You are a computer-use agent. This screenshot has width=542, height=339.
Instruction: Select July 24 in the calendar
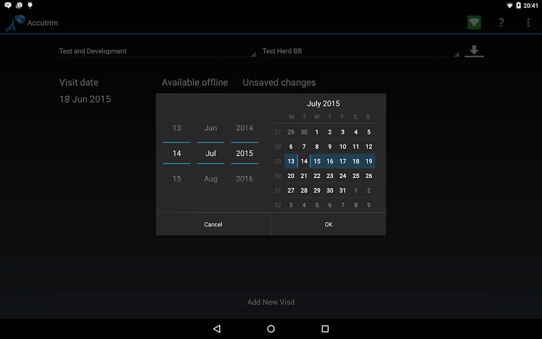[x=343, y=176]
